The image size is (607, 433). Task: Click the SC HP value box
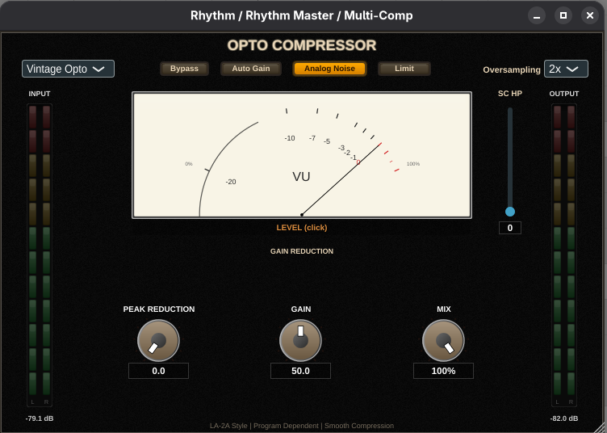[x=510, y=228]
